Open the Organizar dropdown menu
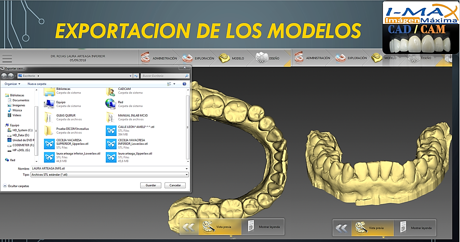460x242 pixels. [x=12, y=84]
